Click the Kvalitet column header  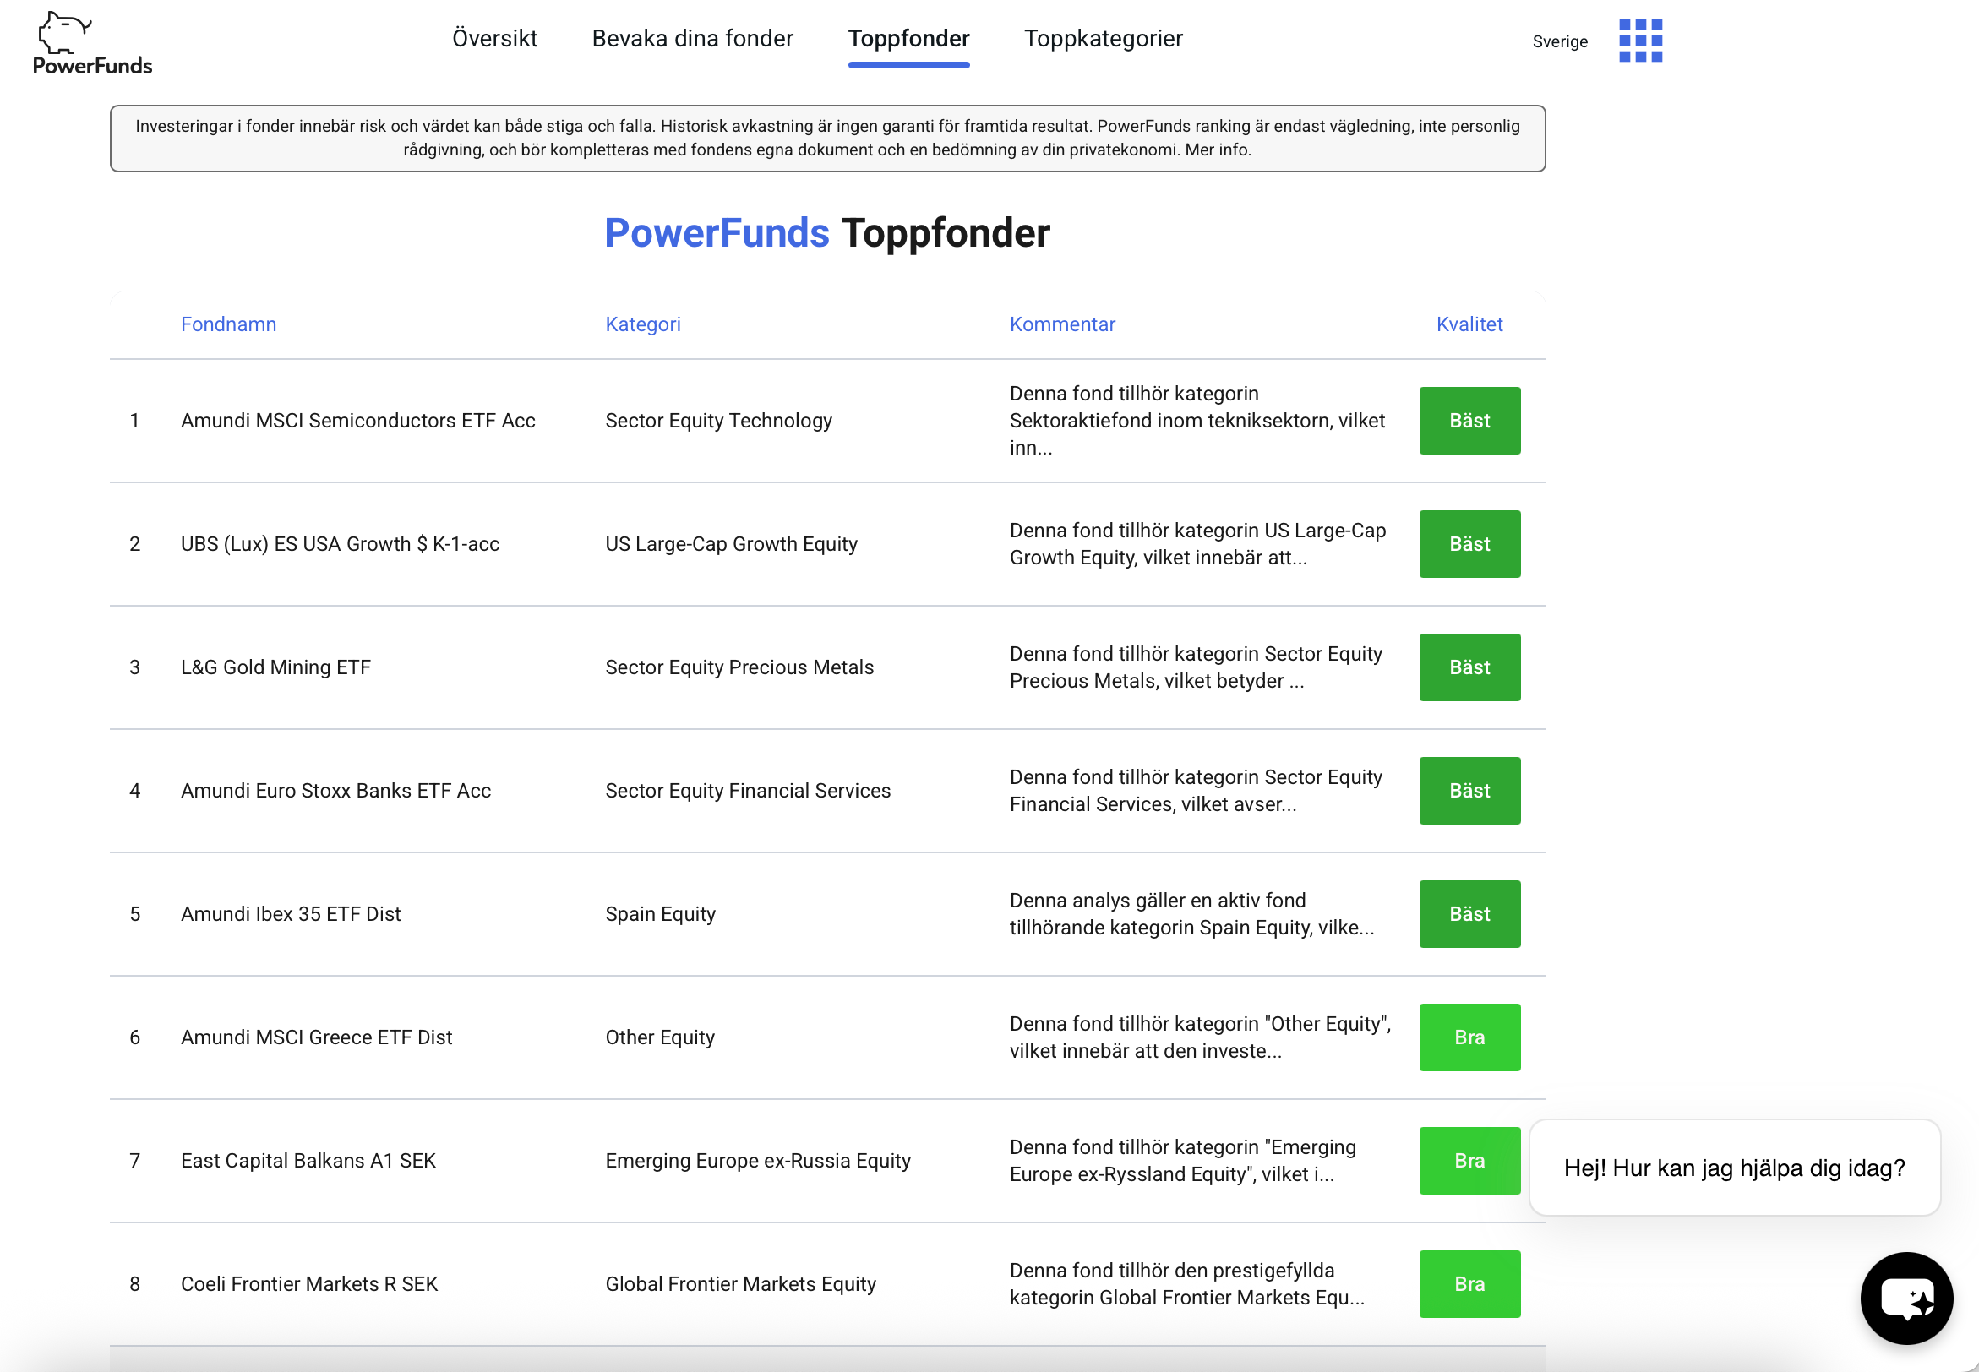pos(1469,324)
